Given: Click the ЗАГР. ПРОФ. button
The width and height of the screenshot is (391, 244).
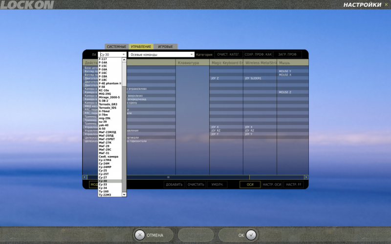Looking at the screenshot, I should click(x=287, y=54).
